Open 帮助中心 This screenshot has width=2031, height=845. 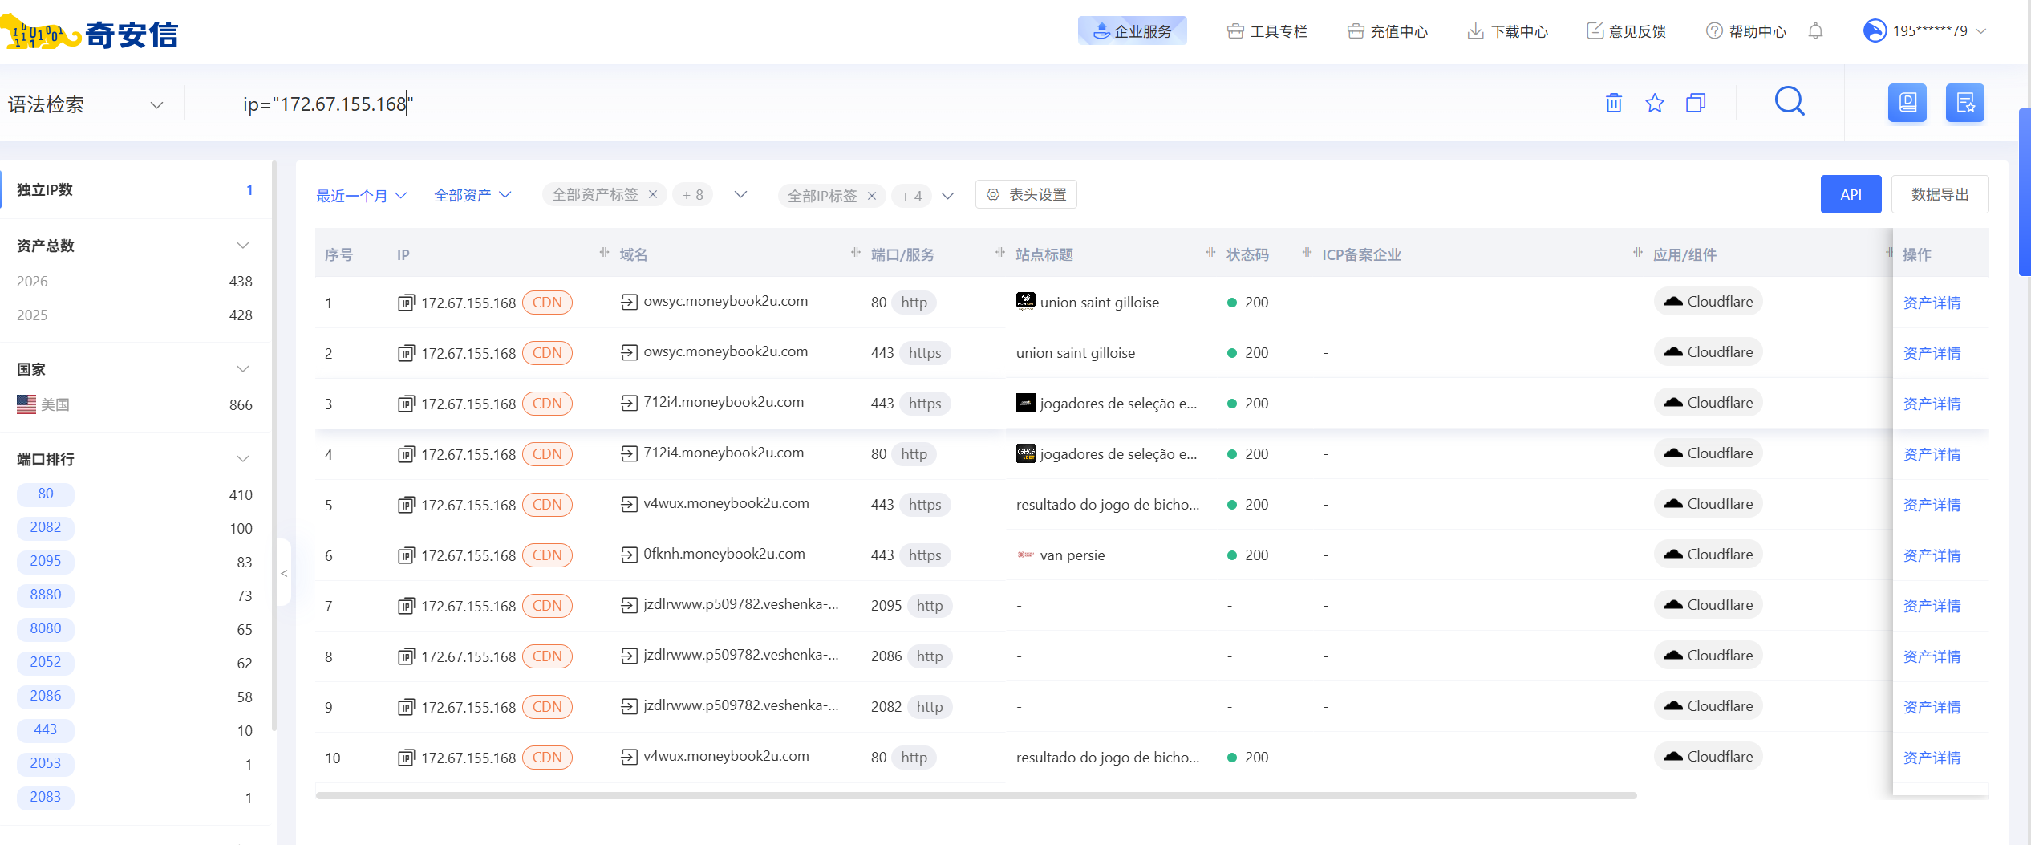[x=1746, y=31]
